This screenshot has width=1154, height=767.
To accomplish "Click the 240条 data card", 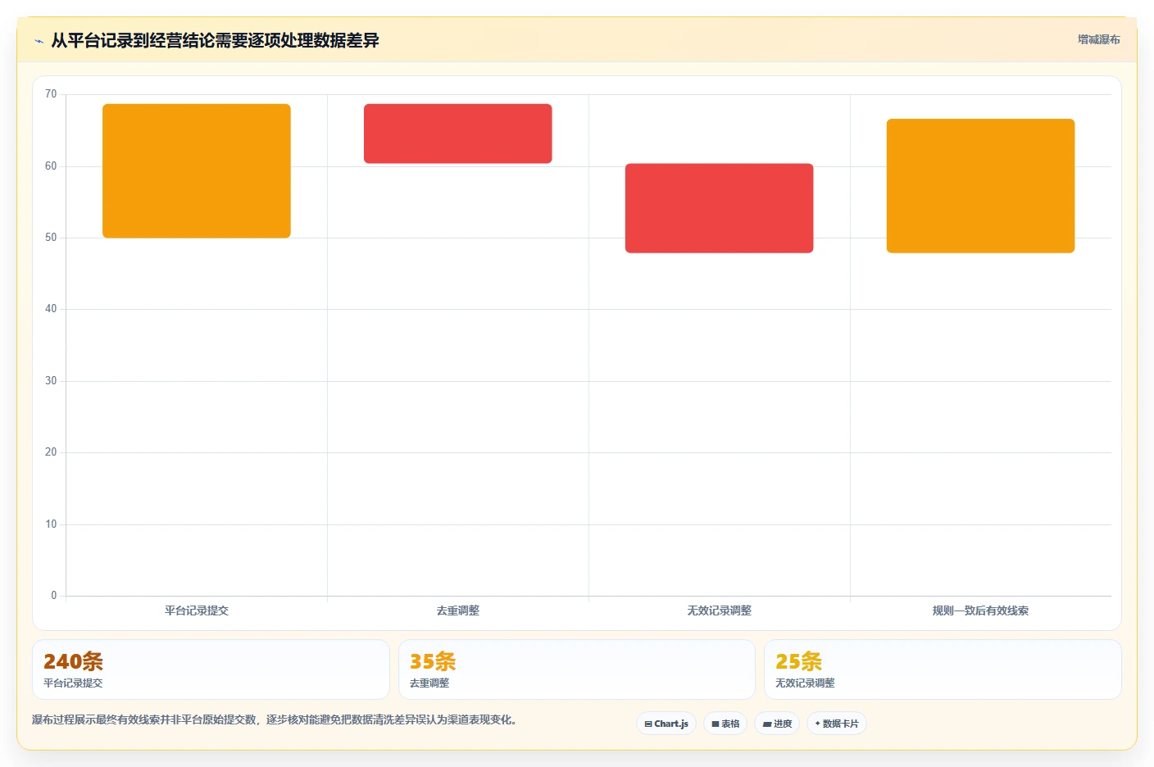I will (211, 669).
